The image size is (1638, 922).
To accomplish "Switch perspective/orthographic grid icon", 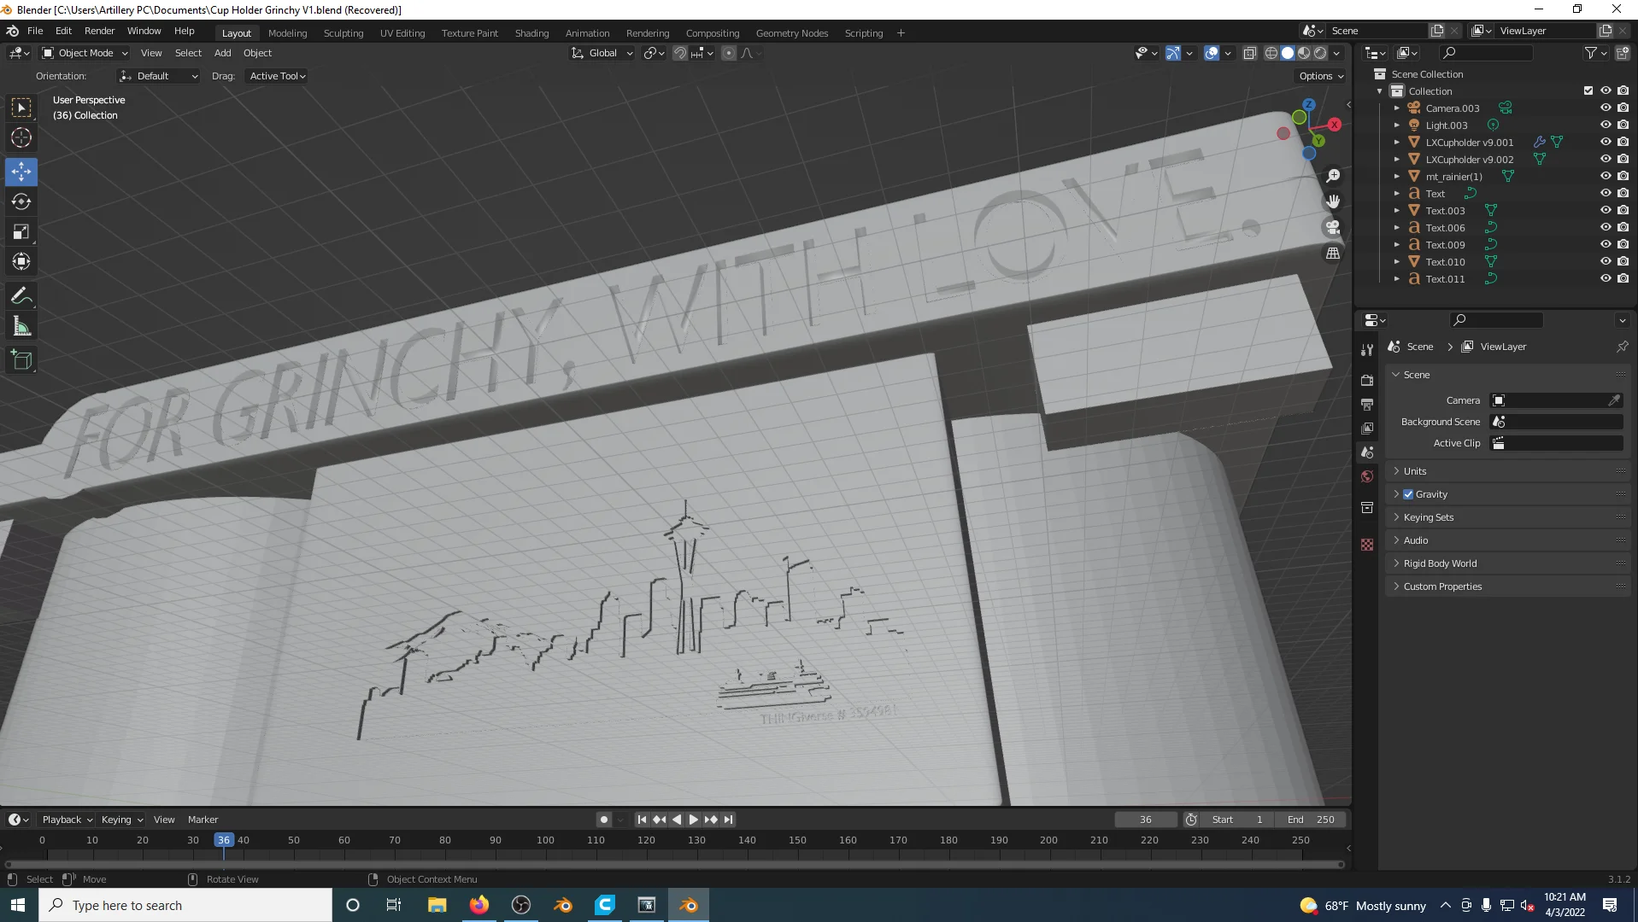I will pyautogui.click(x=1333, y=253).
